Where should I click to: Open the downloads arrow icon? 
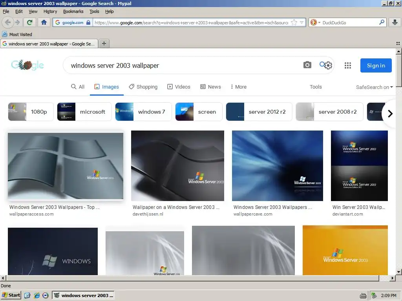pos(395,22)
